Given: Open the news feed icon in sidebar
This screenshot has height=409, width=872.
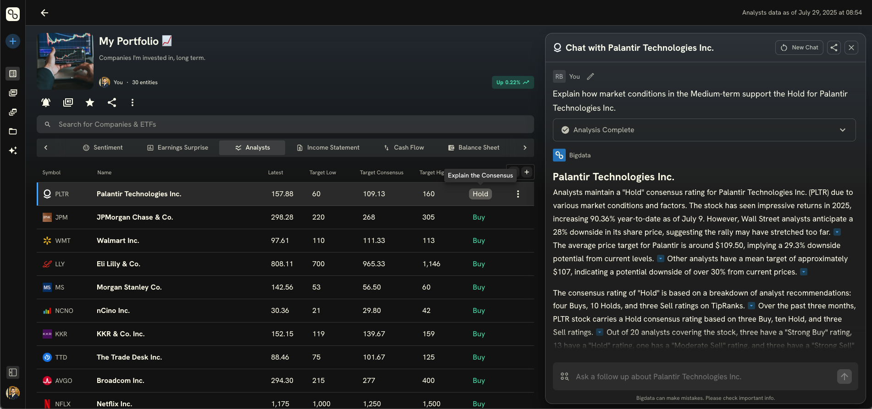Looking at the screenshot, I should pos(13,93).
